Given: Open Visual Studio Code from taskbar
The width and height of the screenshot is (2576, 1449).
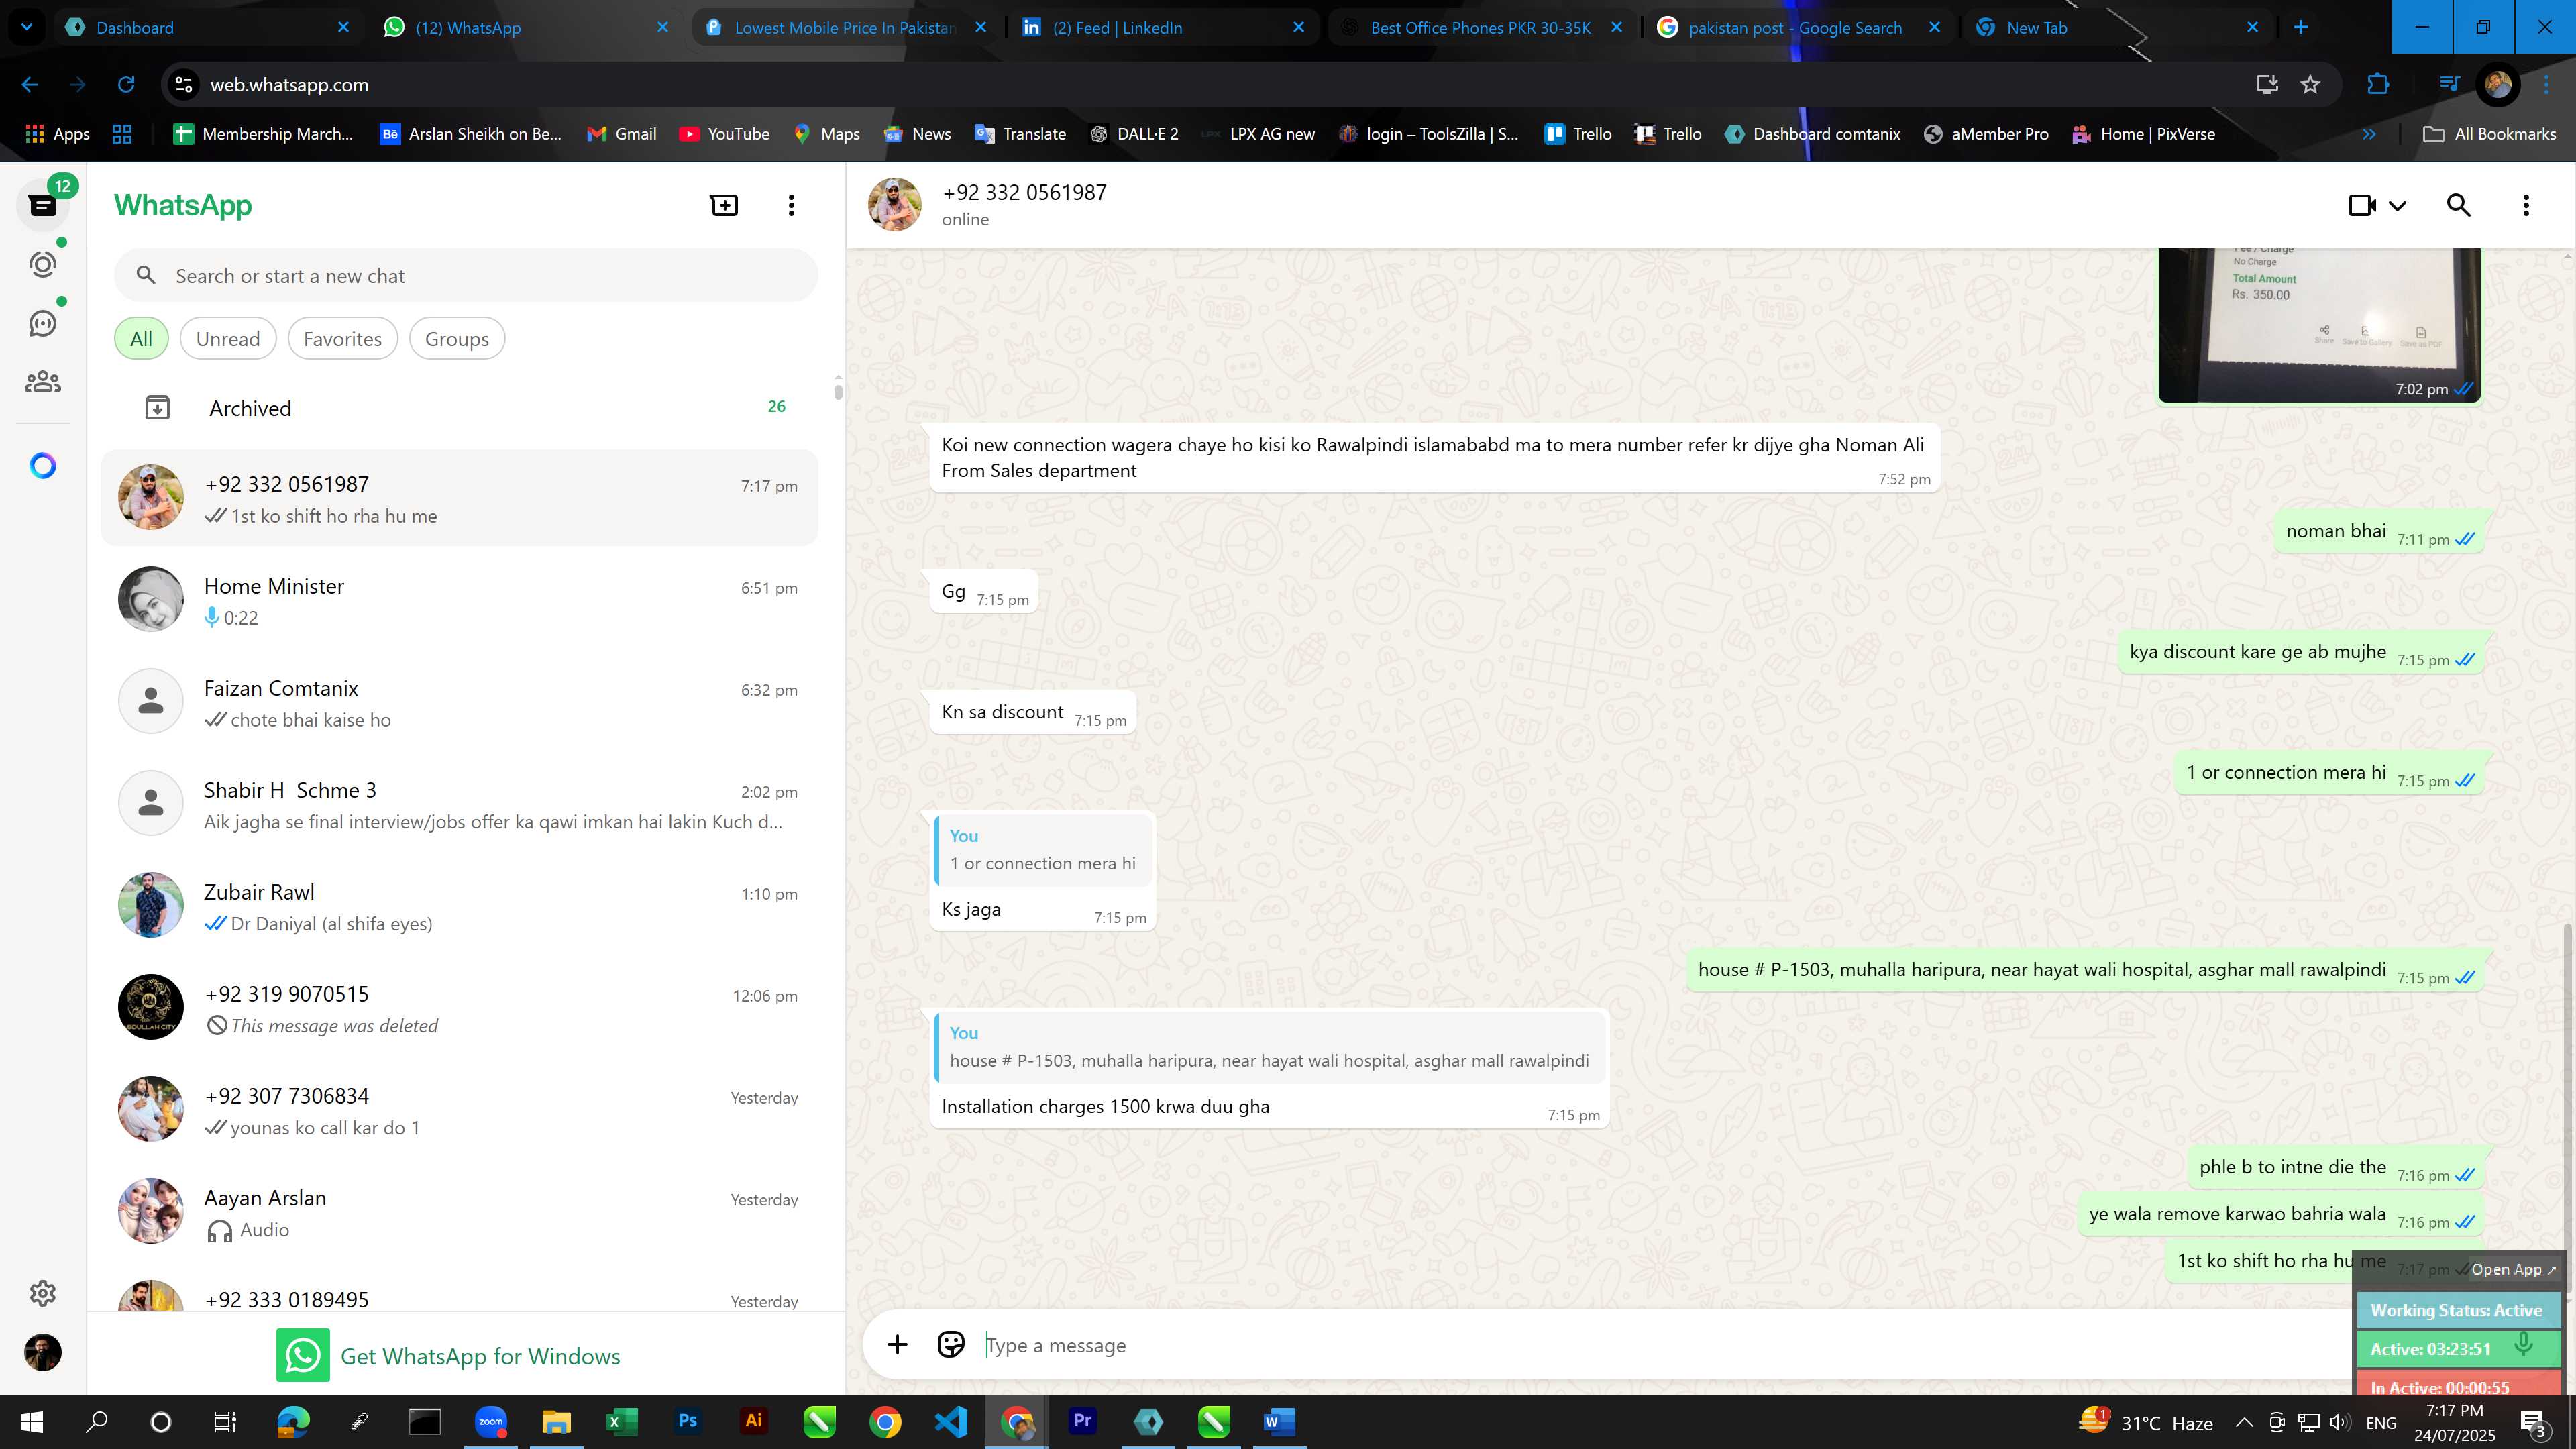Looking at the screenshot, I should [x=951, y=1421].
